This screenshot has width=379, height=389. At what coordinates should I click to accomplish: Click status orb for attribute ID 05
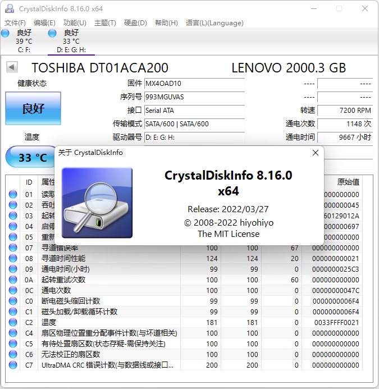coord(13,237)
